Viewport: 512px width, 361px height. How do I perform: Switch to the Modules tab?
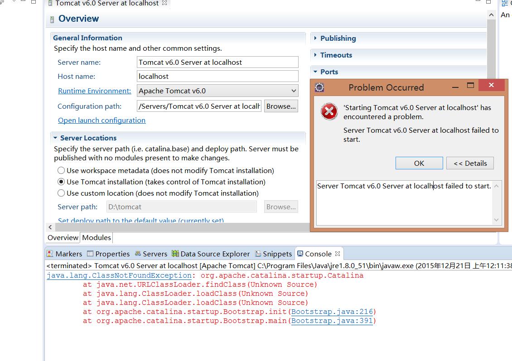click(97, 237)
